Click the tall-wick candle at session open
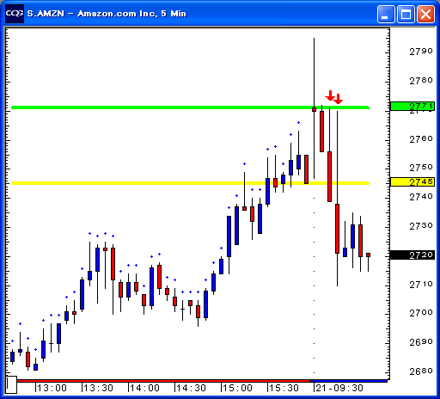The height and width of the screenshot is (399, 440). (x=314, y=108)
